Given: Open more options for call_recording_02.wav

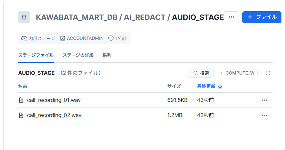Looking at the screenshot, I should click(265, 115).
